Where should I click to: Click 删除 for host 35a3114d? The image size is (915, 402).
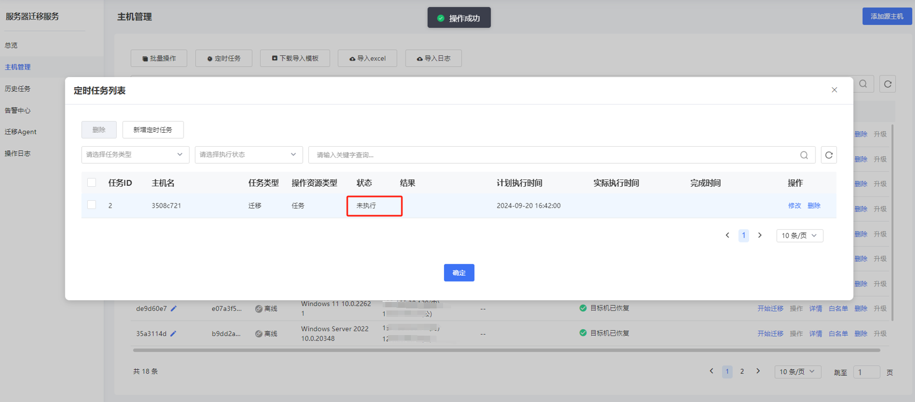861,334
